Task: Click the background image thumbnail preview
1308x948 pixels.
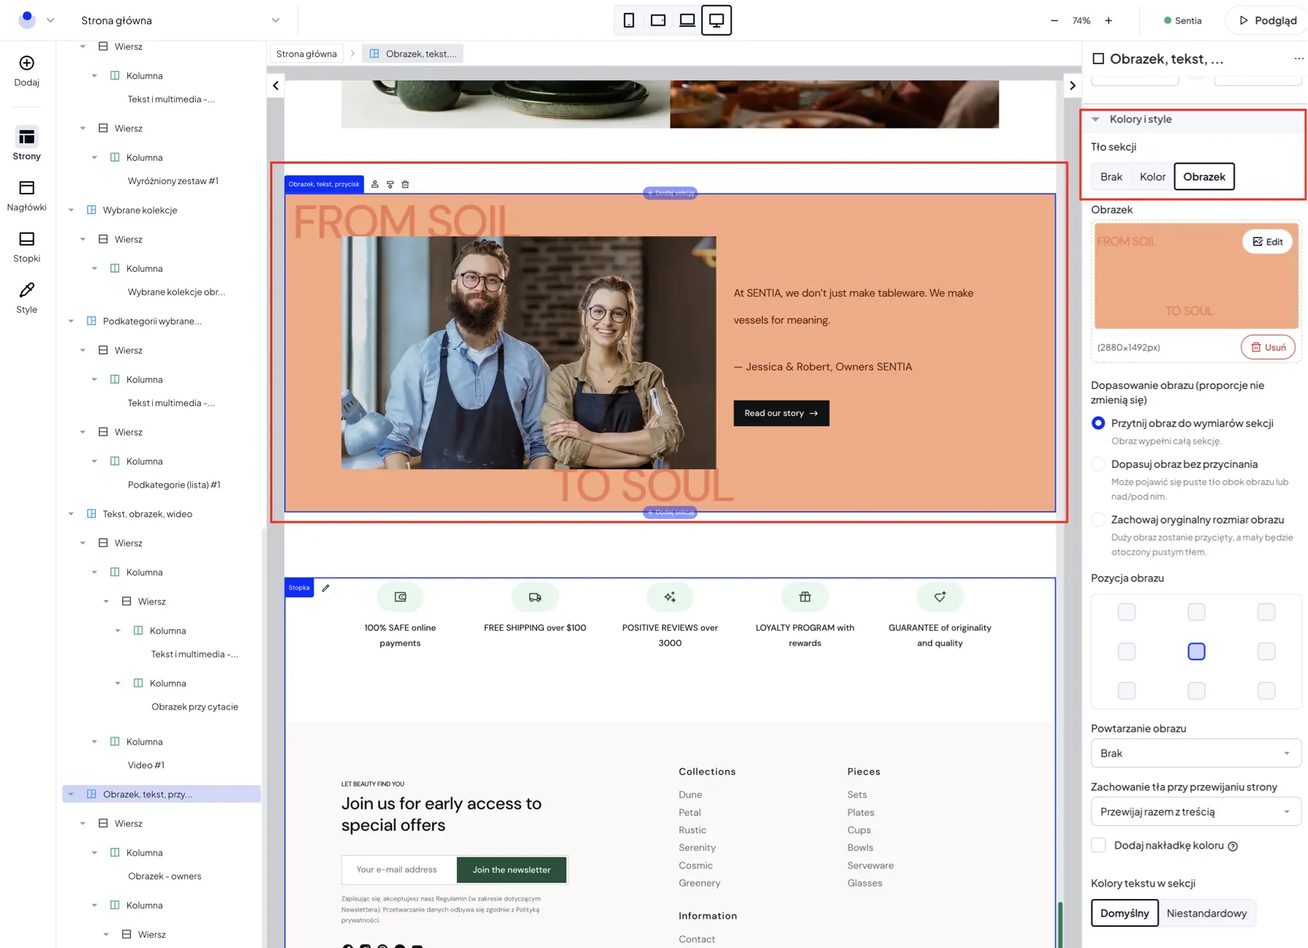Action: click(x=1196, y=276)
